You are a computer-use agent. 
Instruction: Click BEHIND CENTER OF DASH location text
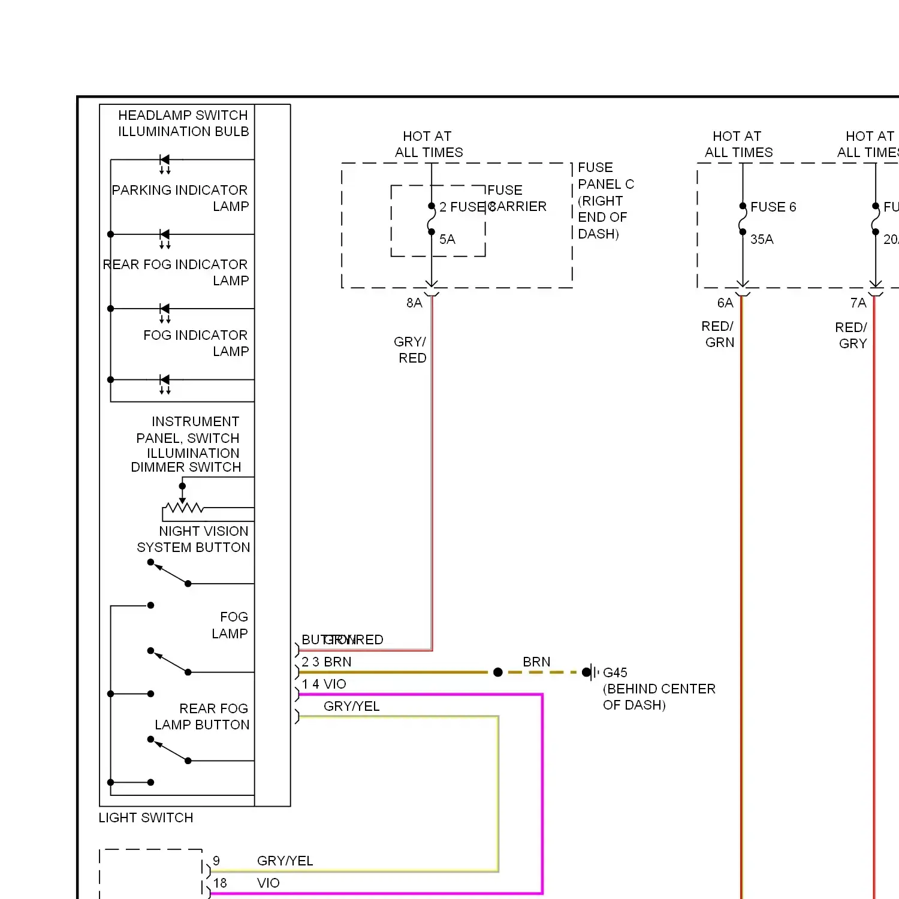tap(659, 696)
